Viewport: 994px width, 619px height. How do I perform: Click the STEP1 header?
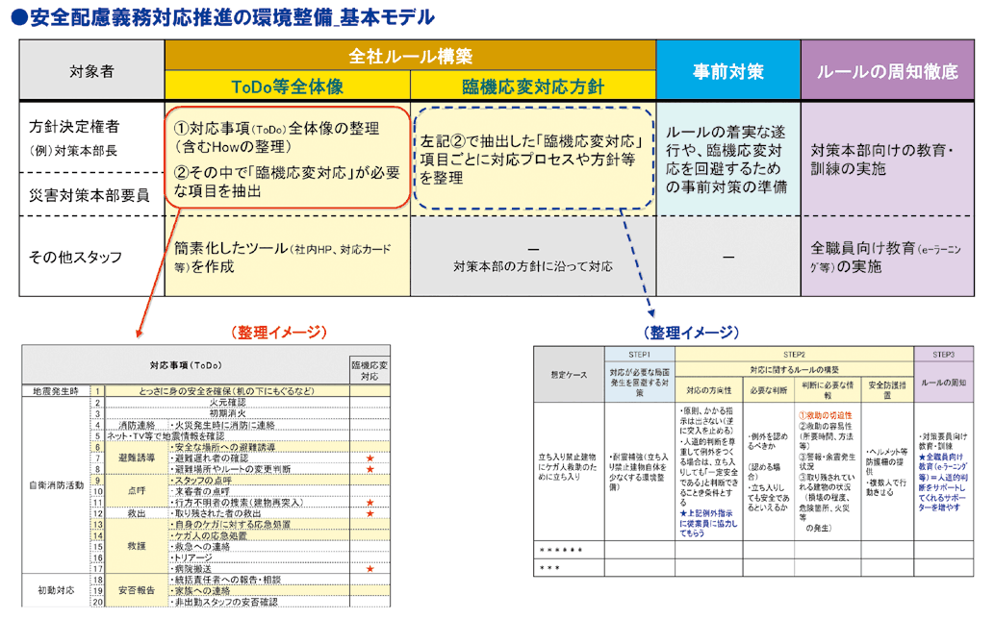(x=640, y=355)
